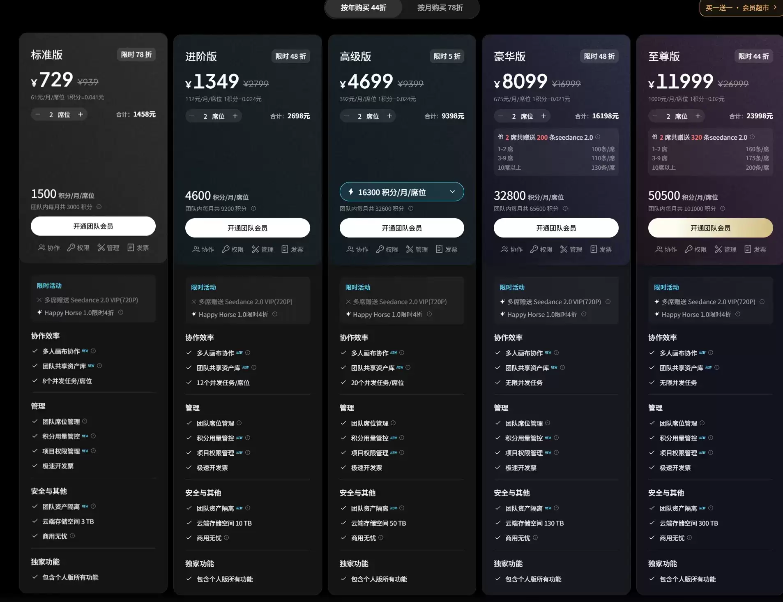This screenshot has height=602, width=783.
Task: Click info icon next to 团队内每月共 101000 积分
Action: click(x=723, y=208)
